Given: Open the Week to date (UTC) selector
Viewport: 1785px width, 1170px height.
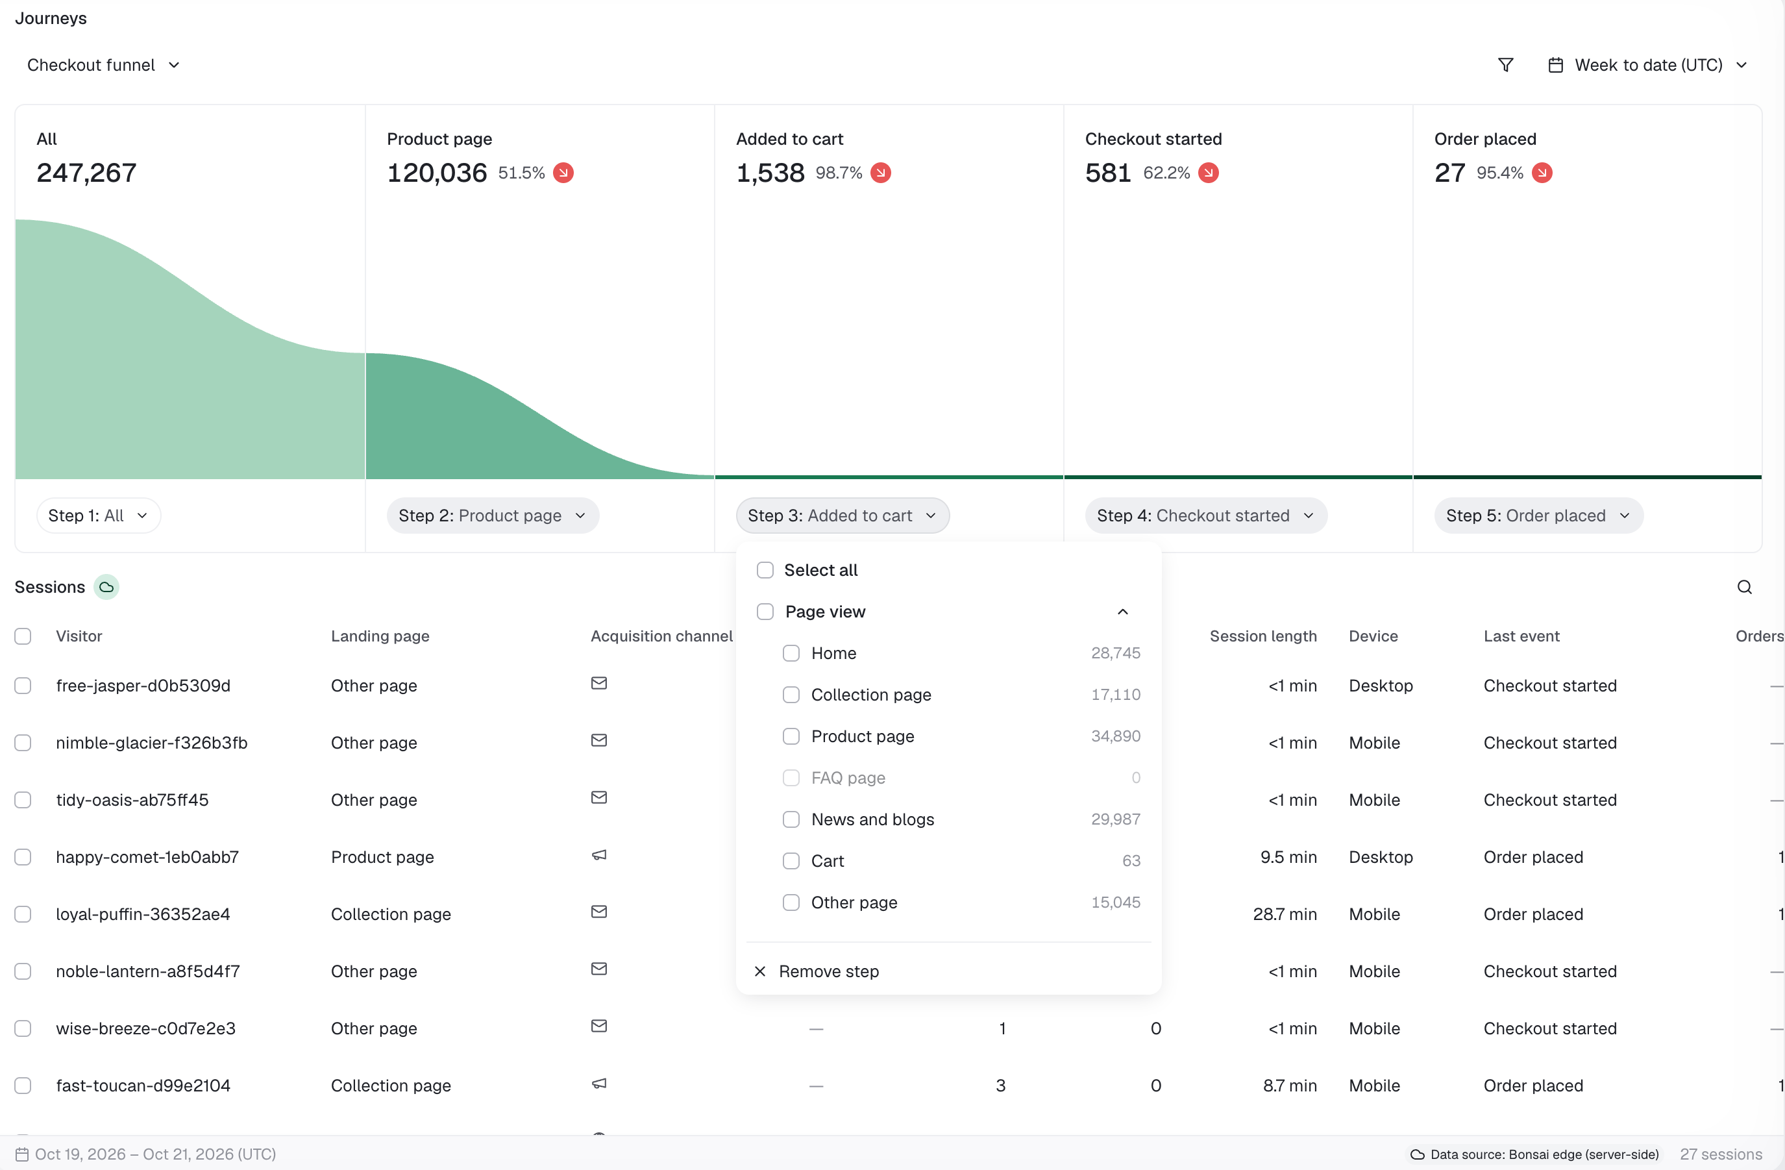Looking at the screenshot, I should tap(1648, 65).
